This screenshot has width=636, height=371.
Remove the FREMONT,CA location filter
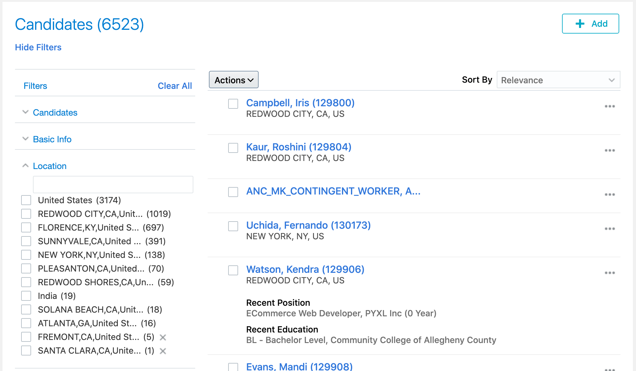[x=163, y=337]
